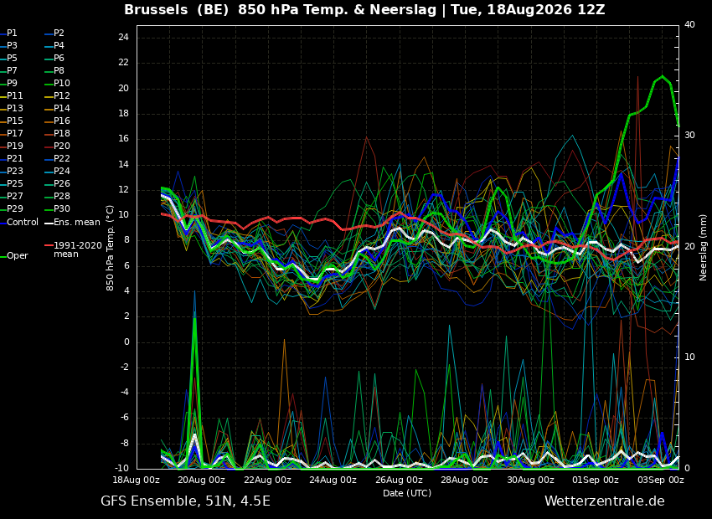Click the 30 precipitation axis value
Screen dimensions: 712x519
coord(689,136)
